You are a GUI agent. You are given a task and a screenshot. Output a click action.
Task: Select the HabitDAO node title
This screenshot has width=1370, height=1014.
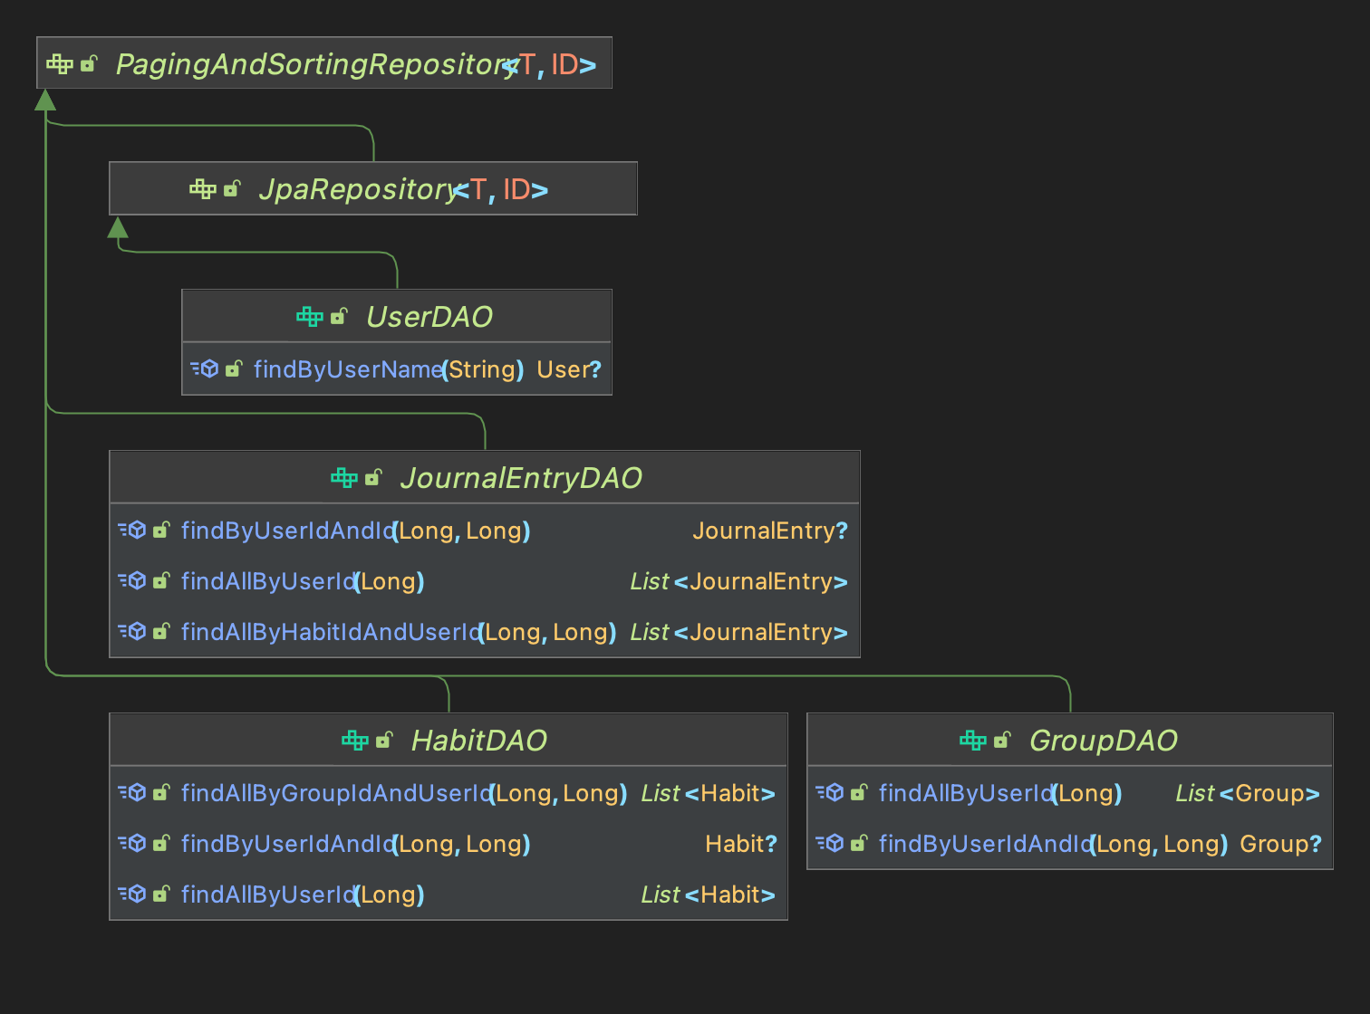479,741
